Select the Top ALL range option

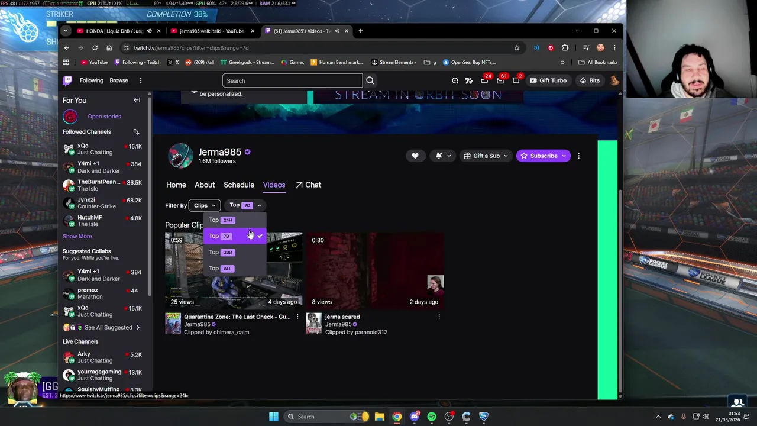pos(235,268)
